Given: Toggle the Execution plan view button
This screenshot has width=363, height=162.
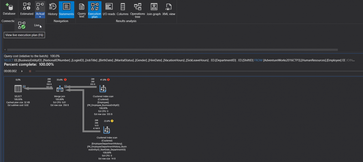Looking at the screenshot, I should point(95,10).
